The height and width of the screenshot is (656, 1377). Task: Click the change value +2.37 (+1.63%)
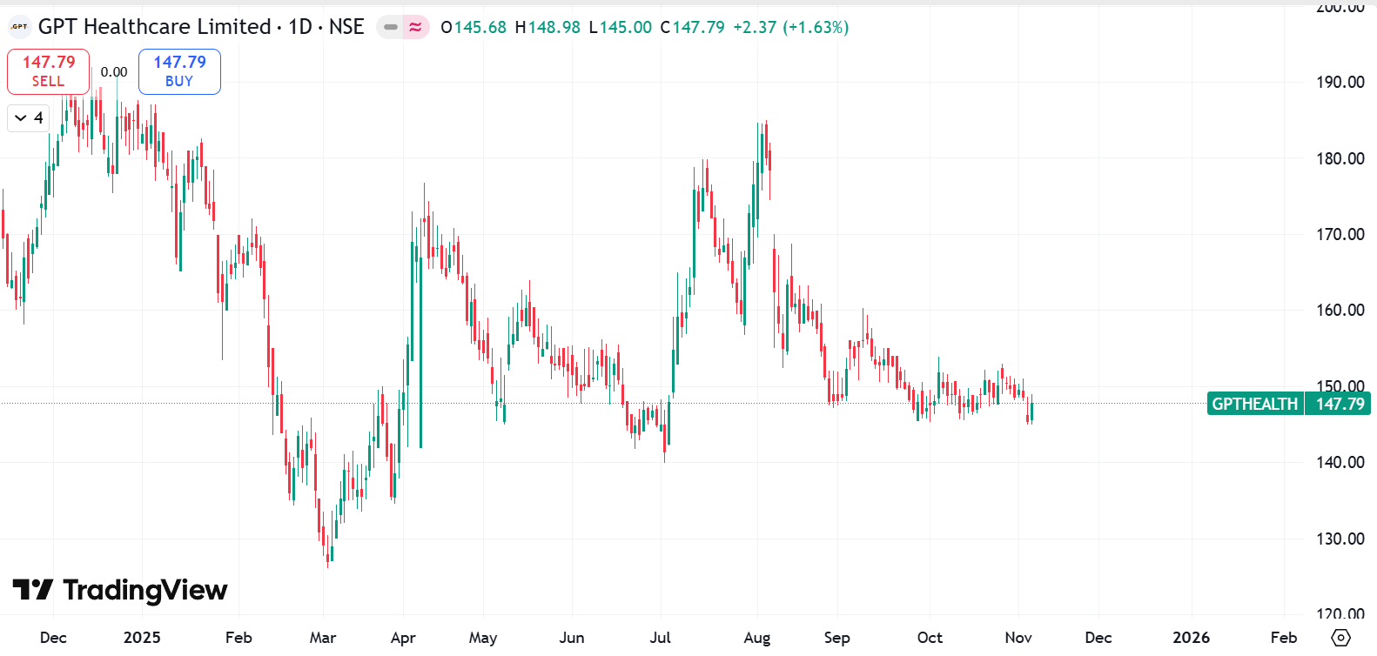click(x=790, y=27)
